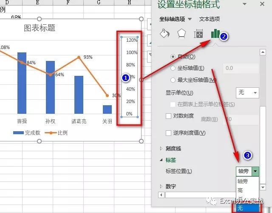Expand the 坐标轴选项 dropdown arrow
272x213 pixels.
point(190,19)
